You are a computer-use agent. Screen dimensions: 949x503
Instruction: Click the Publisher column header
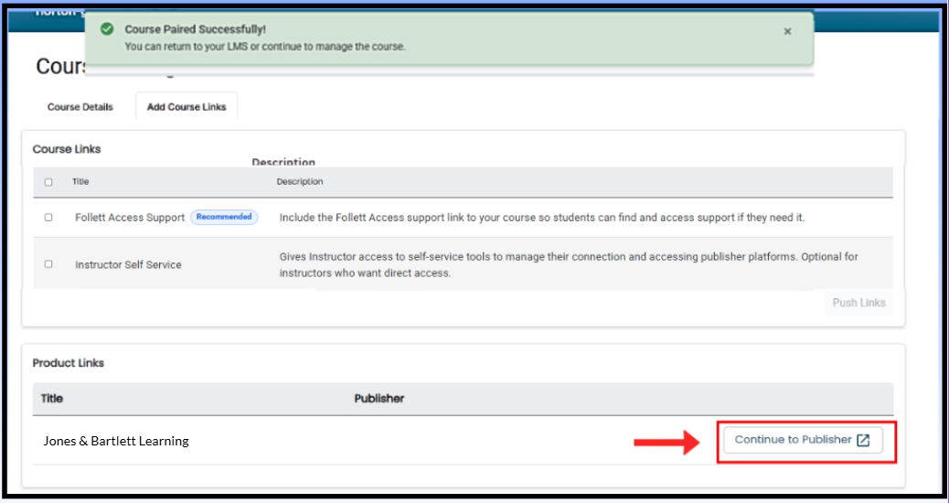(x=379, y=398)
